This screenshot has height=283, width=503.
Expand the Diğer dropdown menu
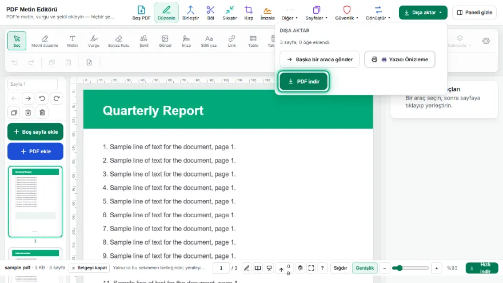pyautogui.click(x=290, y=13)
